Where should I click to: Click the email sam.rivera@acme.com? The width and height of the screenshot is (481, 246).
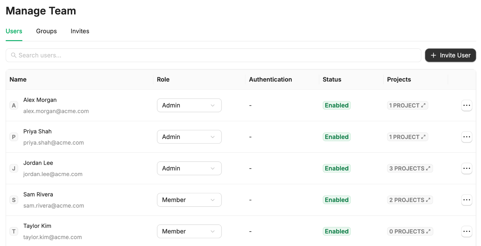[x=54, y=206]
